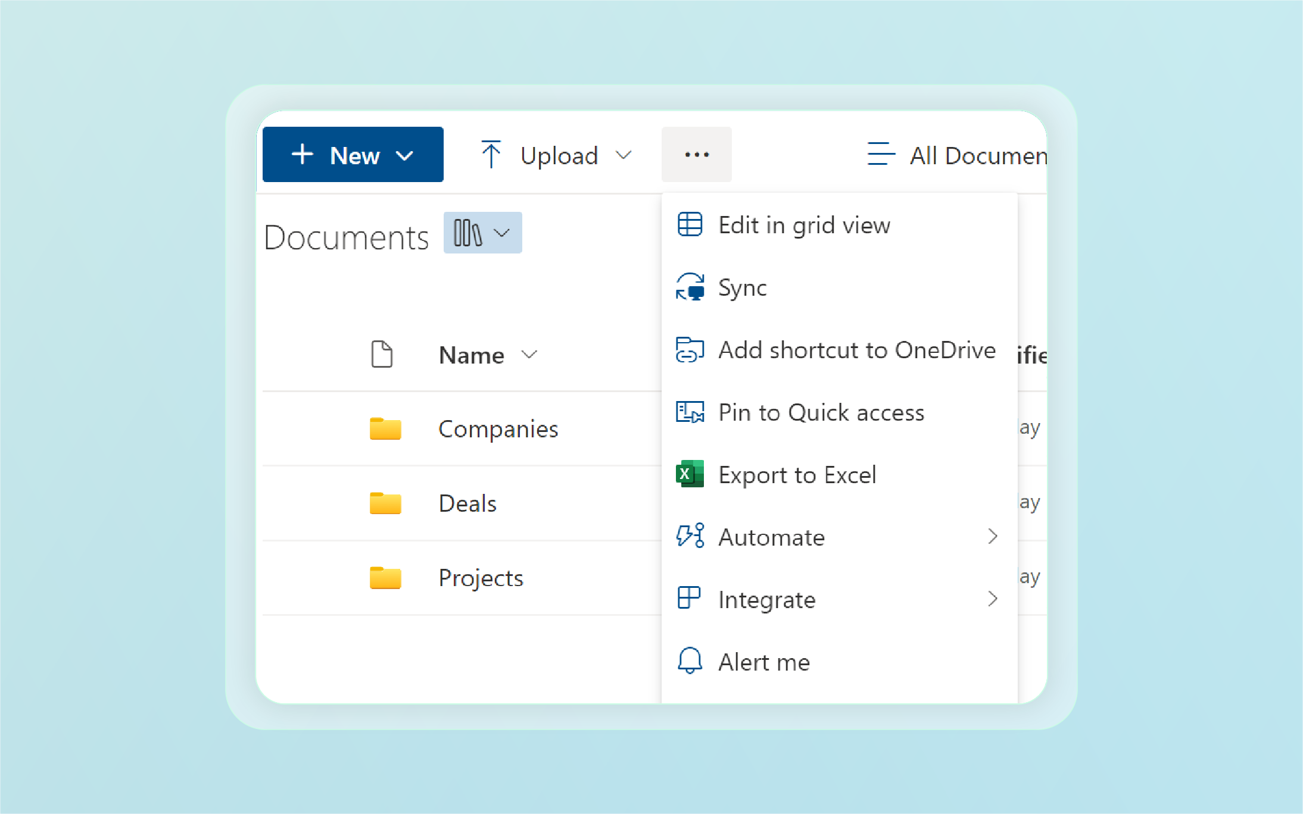This screenshot has height=814, width=1303.
Task: Open the Deals folder
Action: tap(467, 503)
